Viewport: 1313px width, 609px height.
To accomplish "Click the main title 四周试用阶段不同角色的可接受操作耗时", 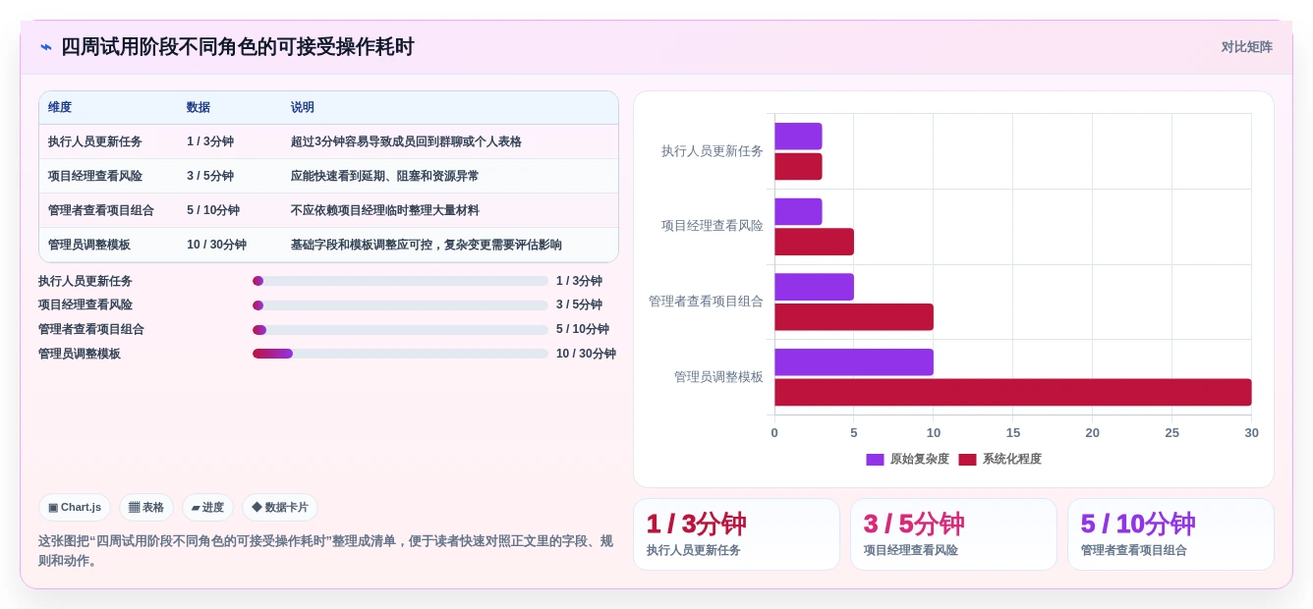I will (238, 47).
